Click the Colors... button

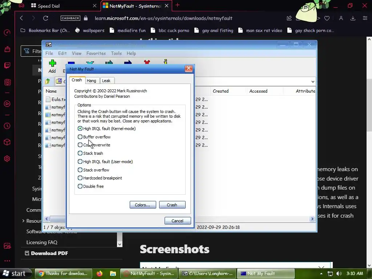pos(142,205)
